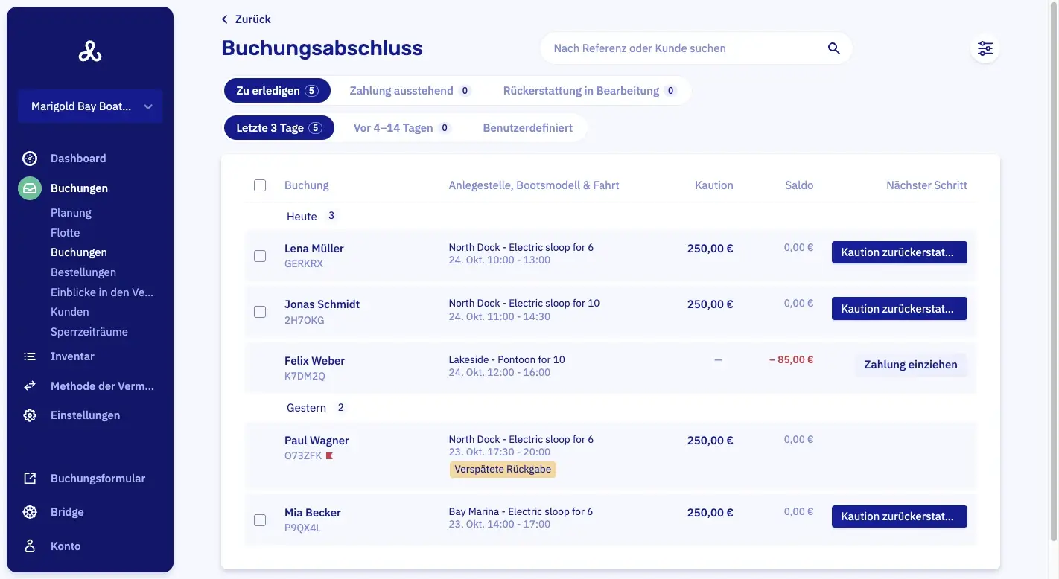The image size is (1059, 579).
Task: Click the red flag beside O73ZFK
Action: (x=330, y=455)
